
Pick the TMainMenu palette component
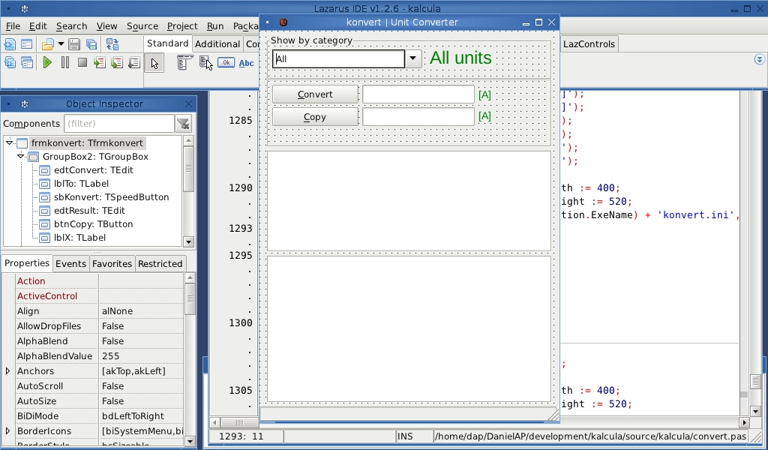[x=184, y=63]
